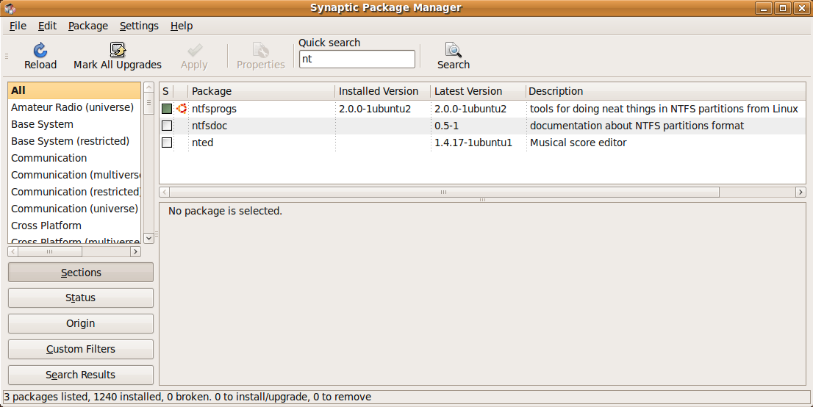Viewport: 813px width, 407px height.
Task: Click sections list scroll left arrow
Action: click(13, 252)
